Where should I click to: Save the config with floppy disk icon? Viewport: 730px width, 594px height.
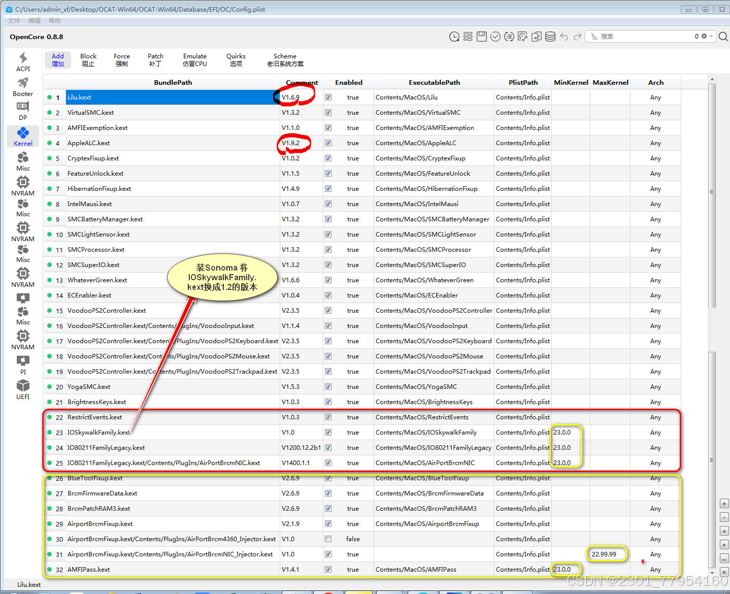482,37
